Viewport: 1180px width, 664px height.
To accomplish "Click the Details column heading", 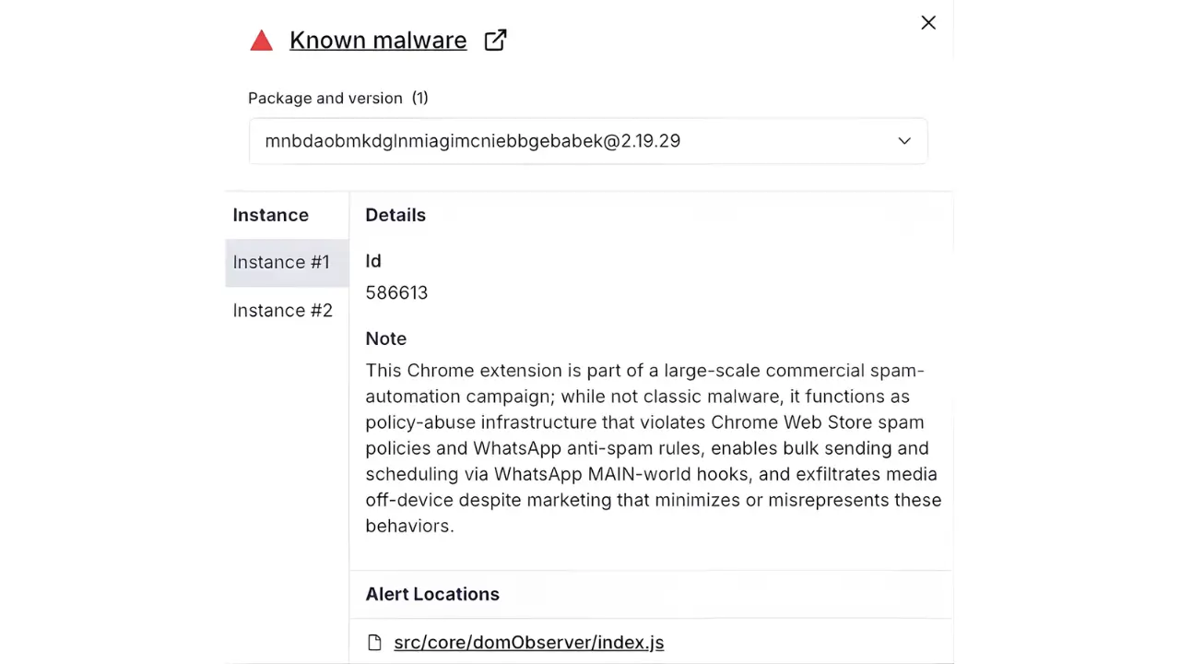I will 395,215.
